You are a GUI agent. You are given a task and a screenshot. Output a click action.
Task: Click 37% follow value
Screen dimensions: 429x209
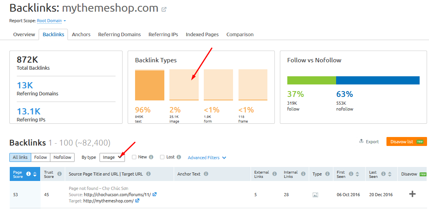295,94
